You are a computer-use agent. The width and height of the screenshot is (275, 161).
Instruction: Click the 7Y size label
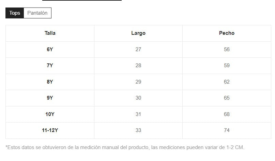(x=50, y=65)
